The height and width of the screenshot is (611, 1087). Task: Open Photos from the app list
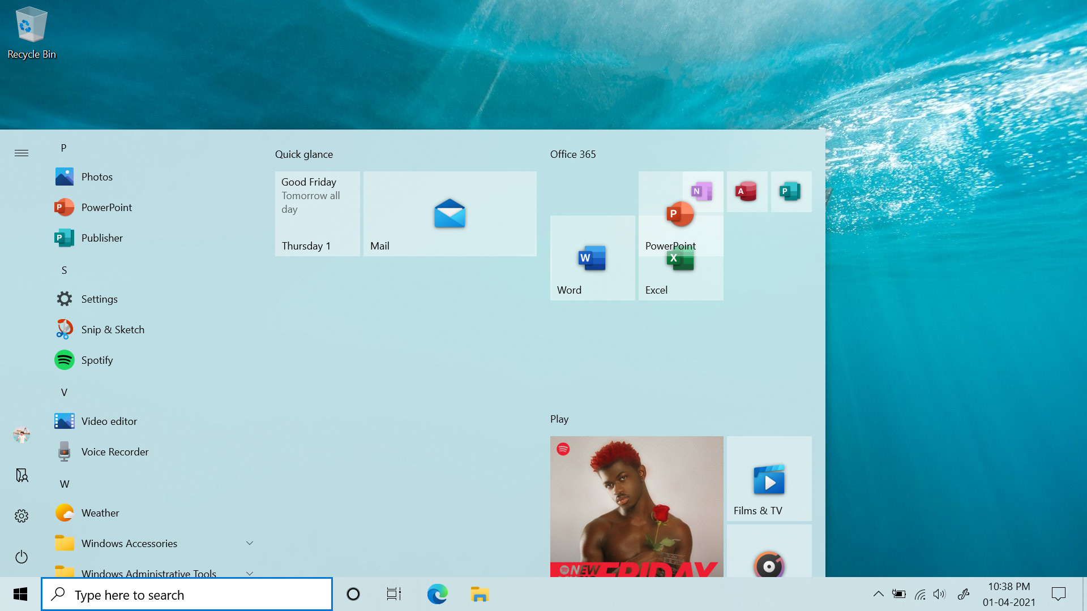click(x=153, y=177)
